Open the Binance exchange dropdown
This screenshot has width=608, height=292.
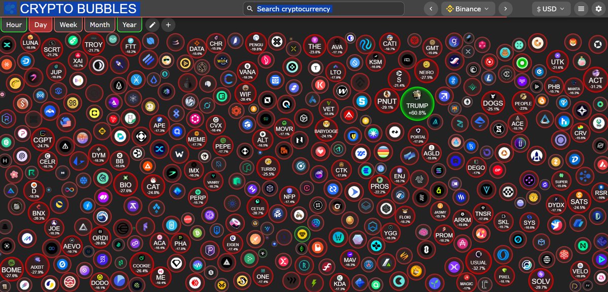click(468, 9)
